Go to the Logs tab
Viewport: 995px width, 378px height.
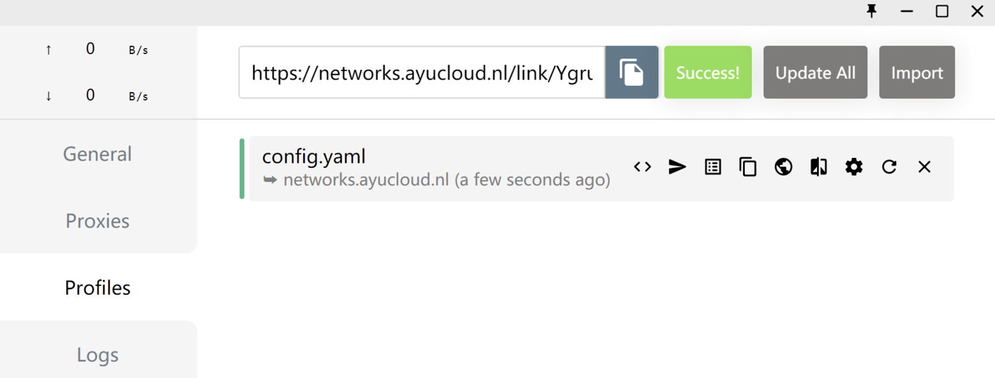(98, 354)
